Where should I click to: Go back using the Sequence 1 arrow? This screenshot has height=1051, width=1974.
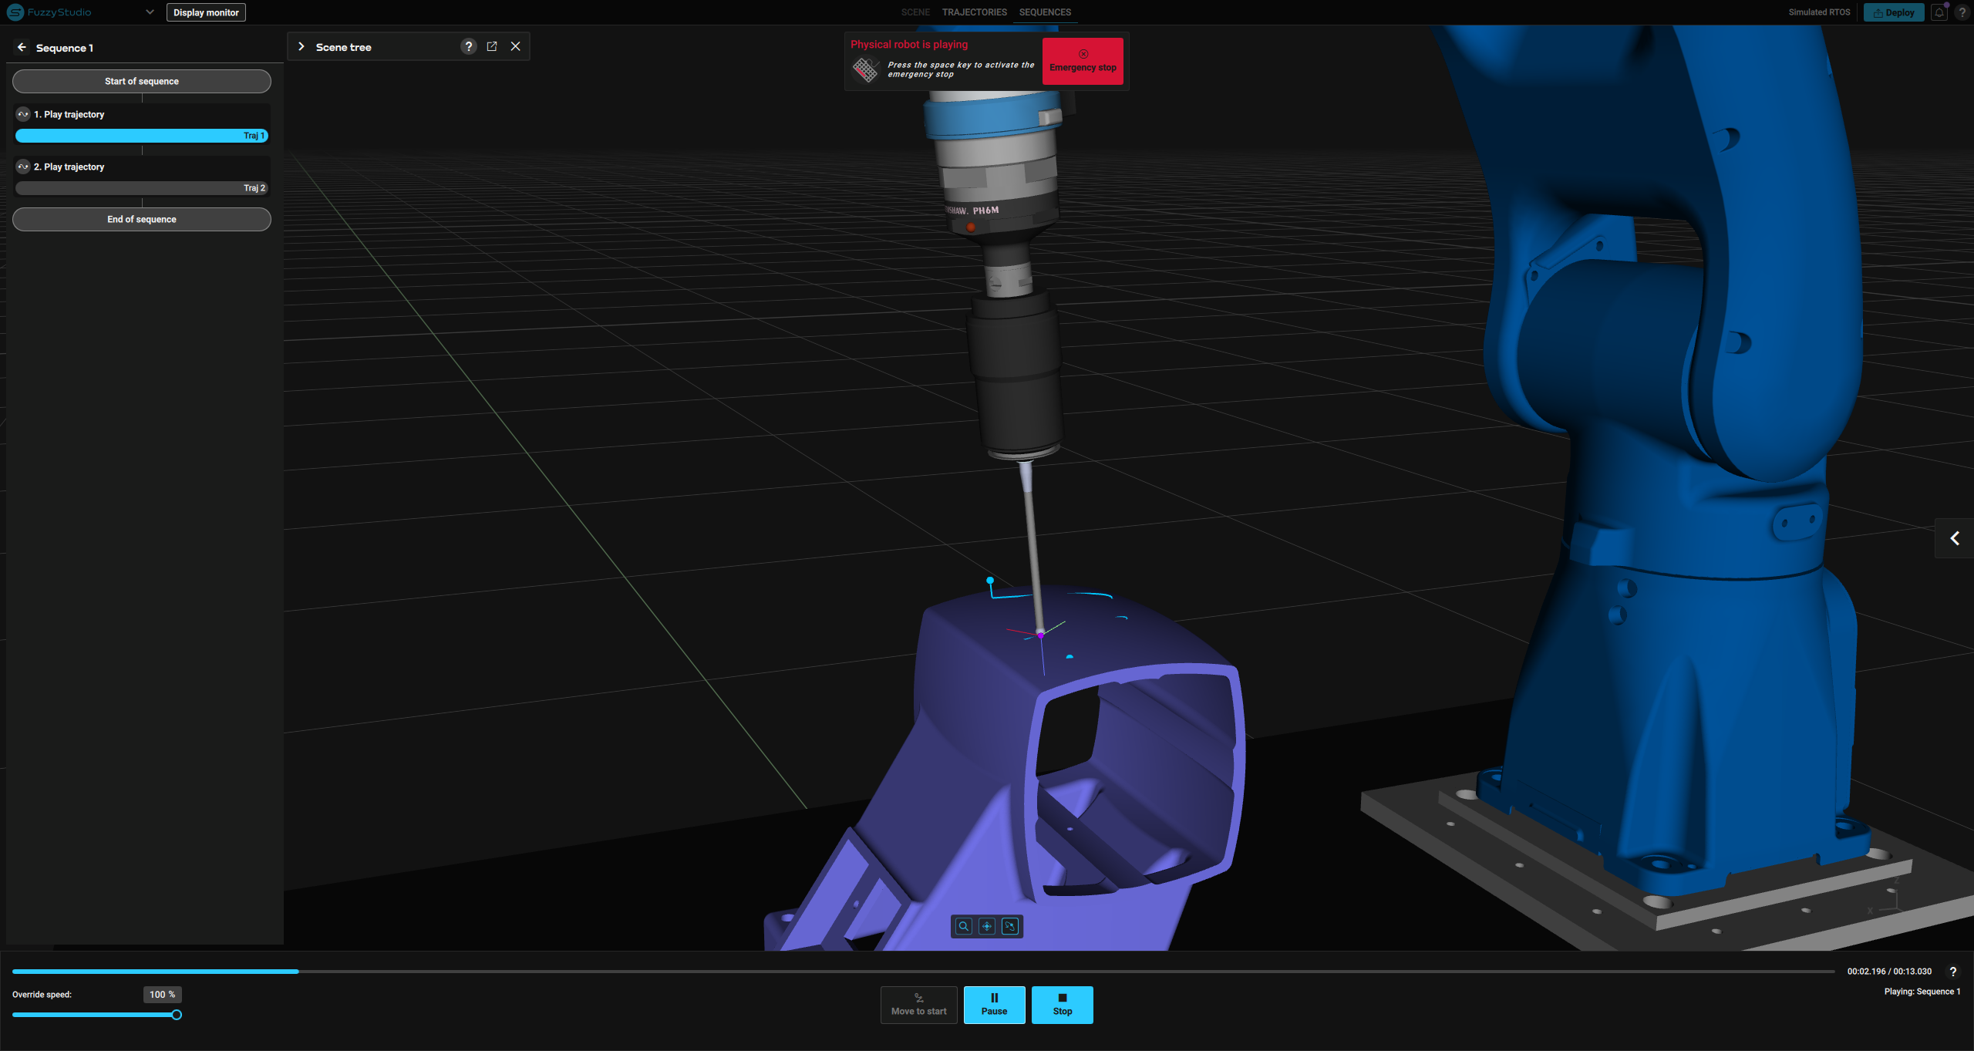click(22, 47)
